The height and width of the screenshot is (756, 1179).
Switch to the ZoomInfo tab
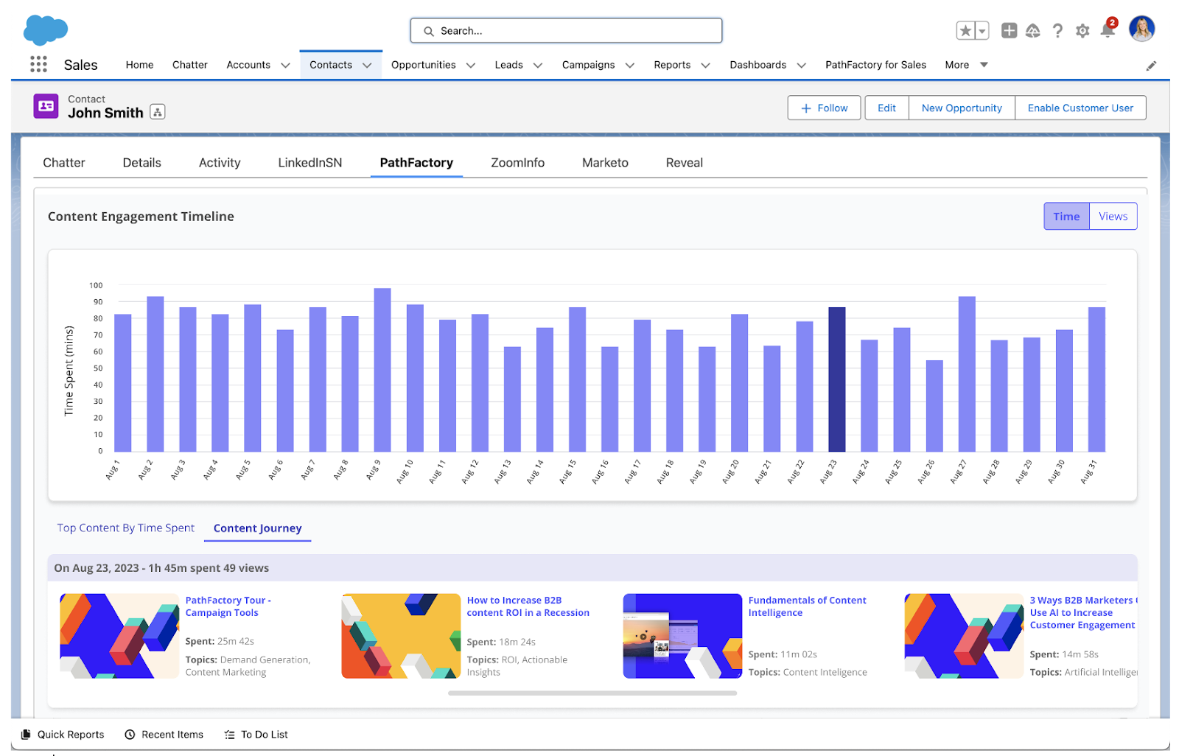pyautogui.click(x=517, y=163)
